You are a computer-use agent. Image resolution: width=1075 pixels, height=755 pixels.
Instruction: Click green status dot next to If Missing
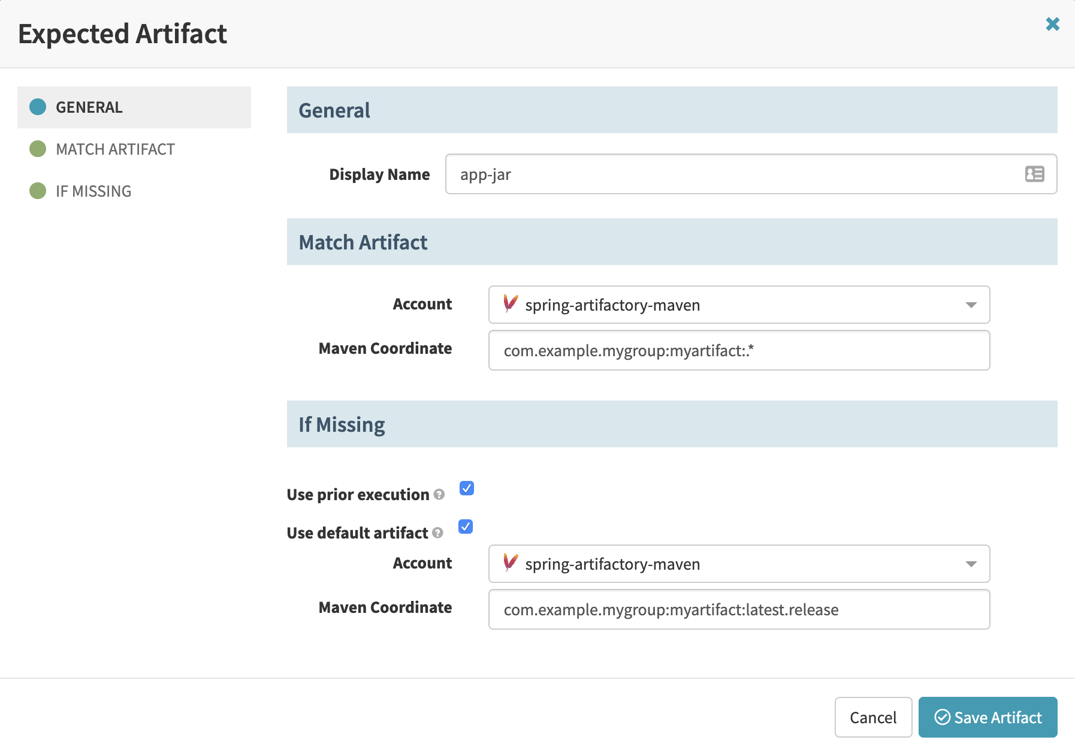(38, 191)
